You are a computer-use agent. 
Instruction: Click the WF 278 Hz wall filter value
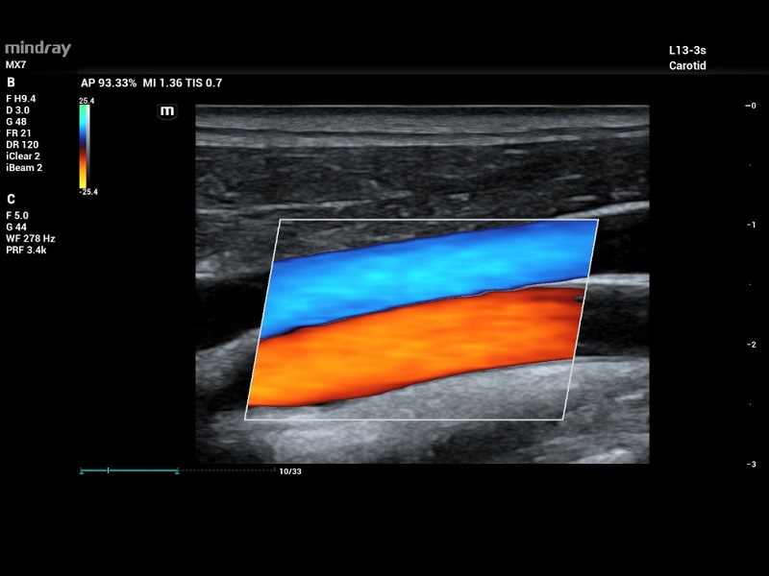29,238
